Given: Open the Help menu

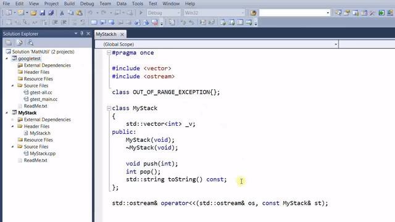Looking at the screenshot, I should click(190, 4).
